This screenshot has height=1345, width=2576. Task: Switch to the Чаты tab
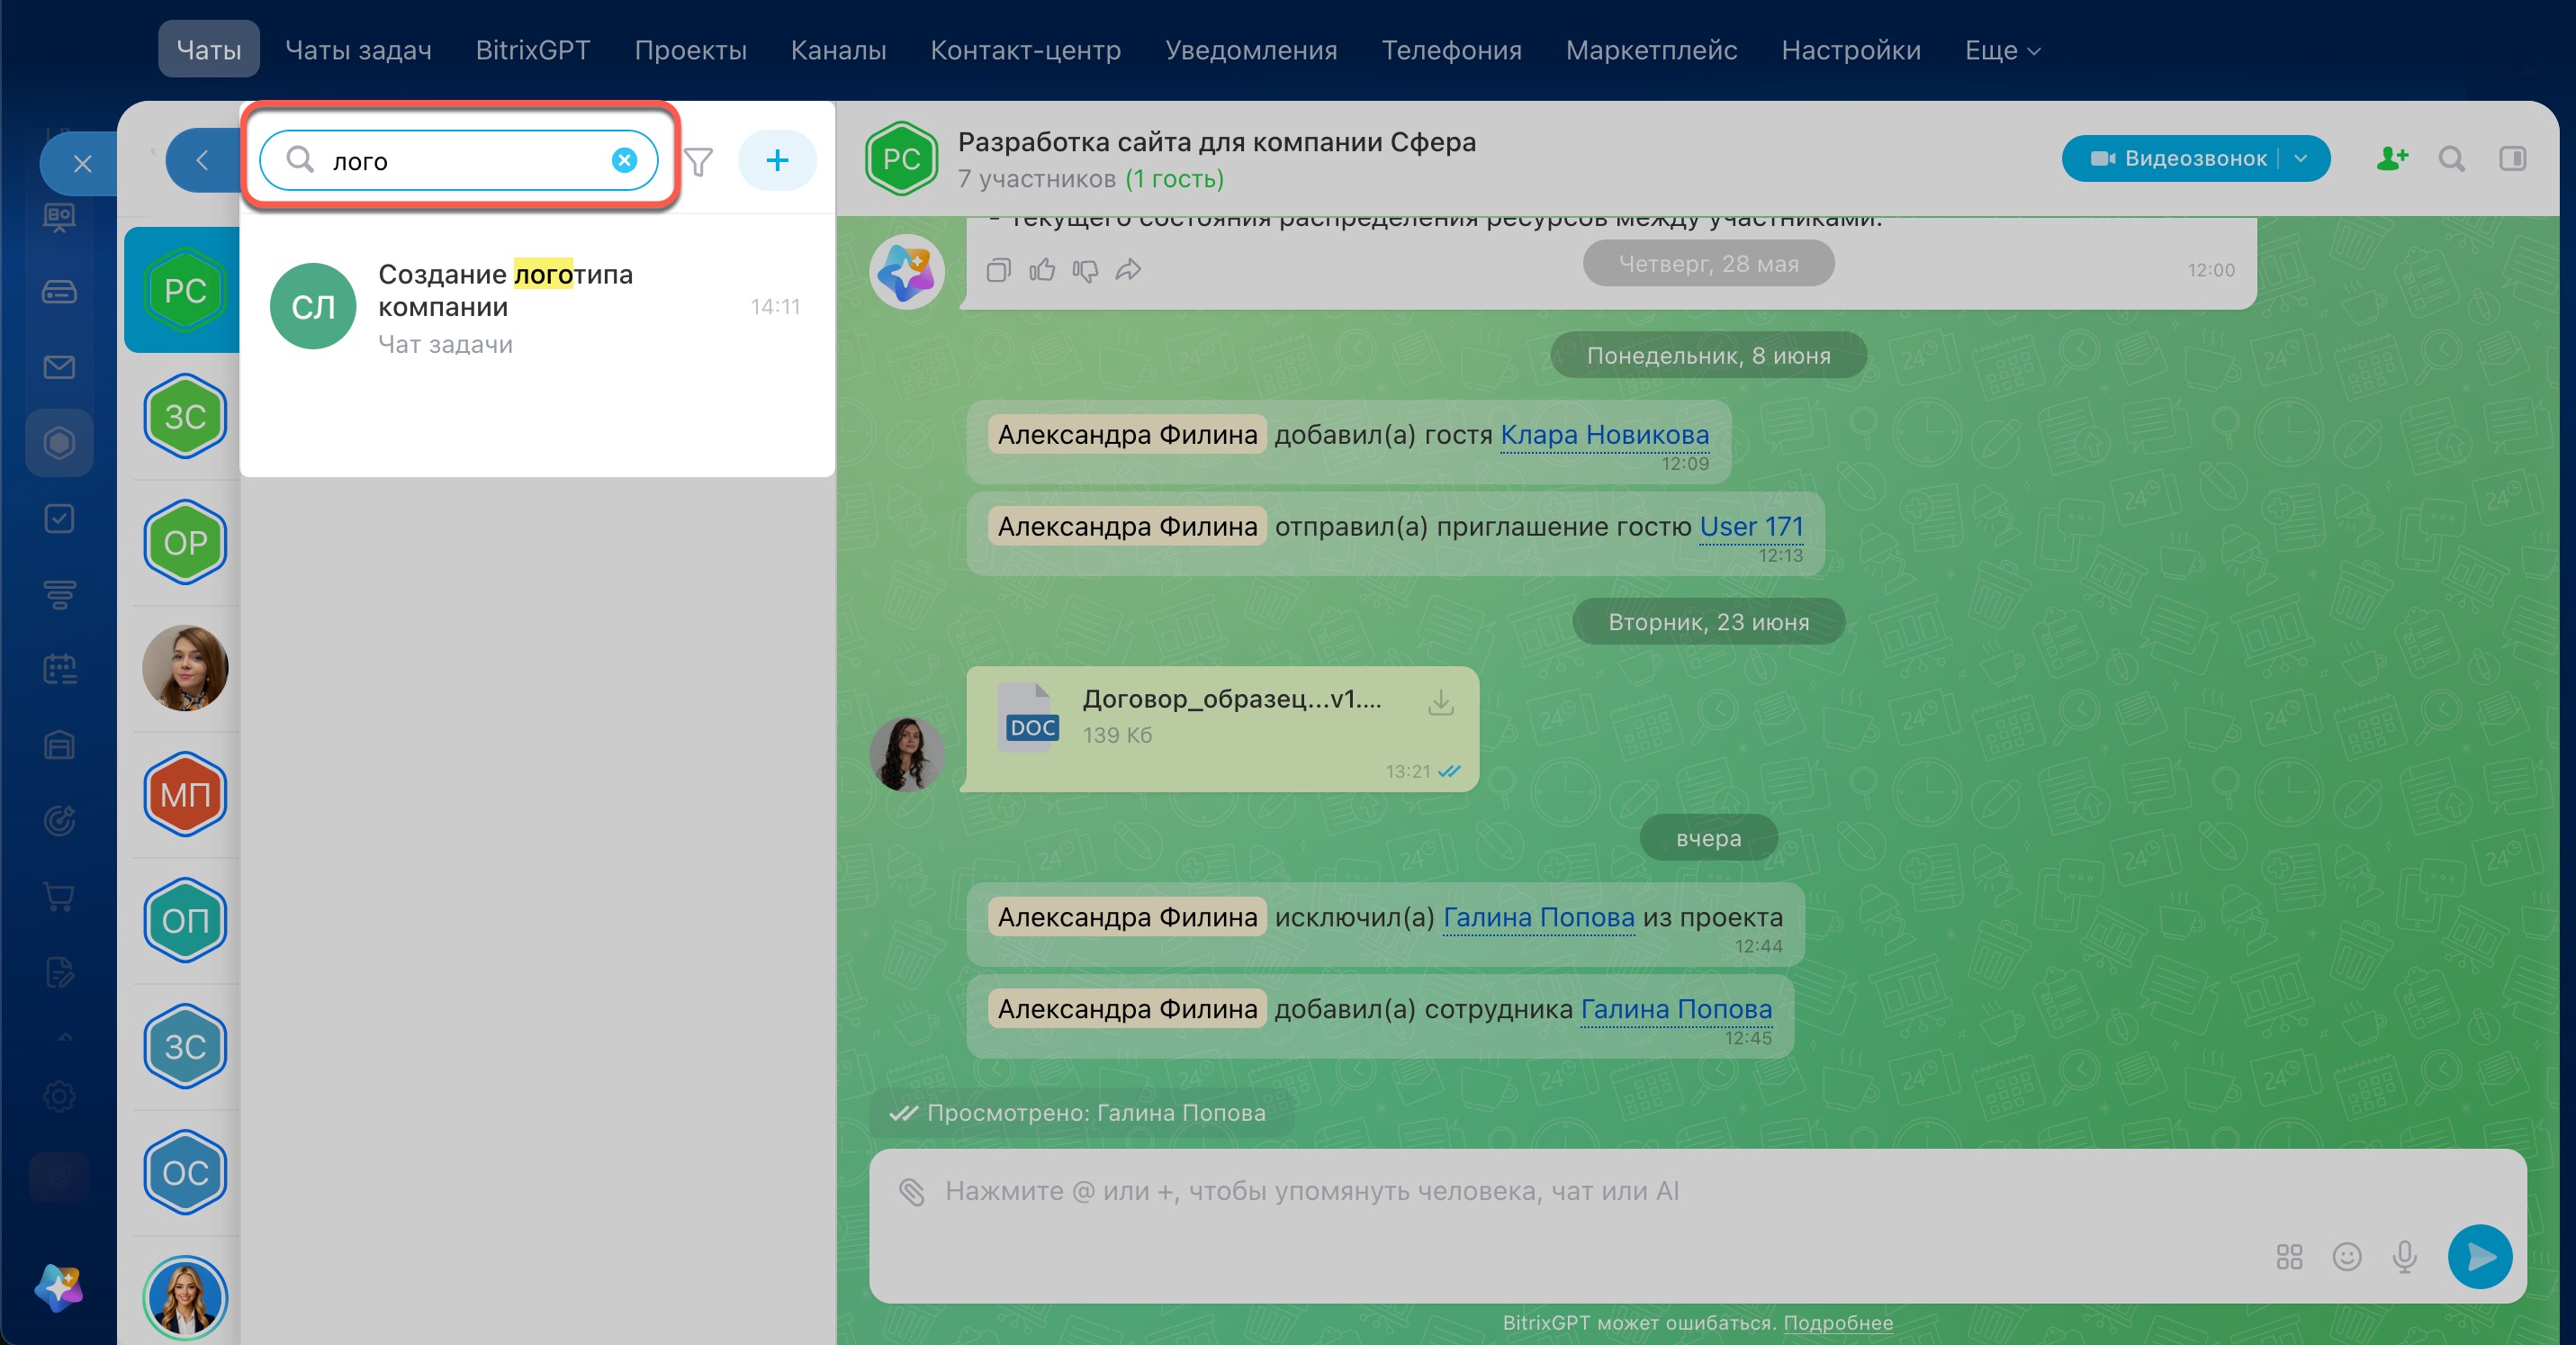(x=209, y=49)
